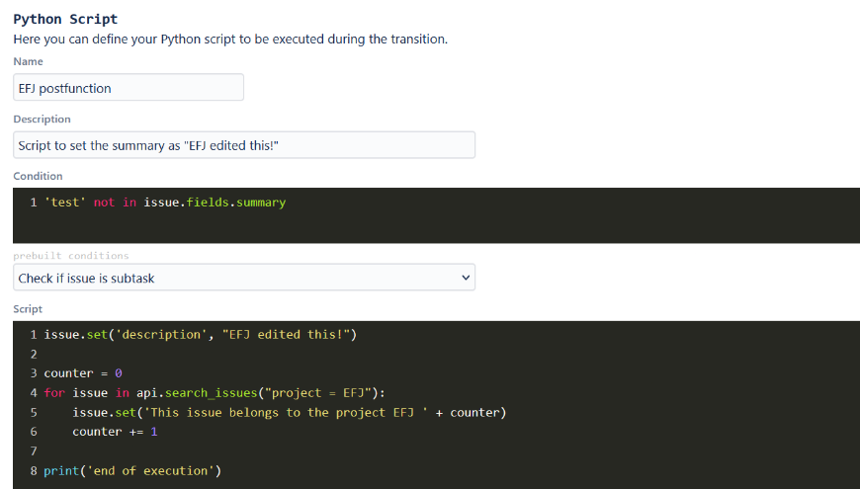The height and width of the screenshot is (489, 860).
Task: Click the Python Script heading
Action: coord(65,19)
